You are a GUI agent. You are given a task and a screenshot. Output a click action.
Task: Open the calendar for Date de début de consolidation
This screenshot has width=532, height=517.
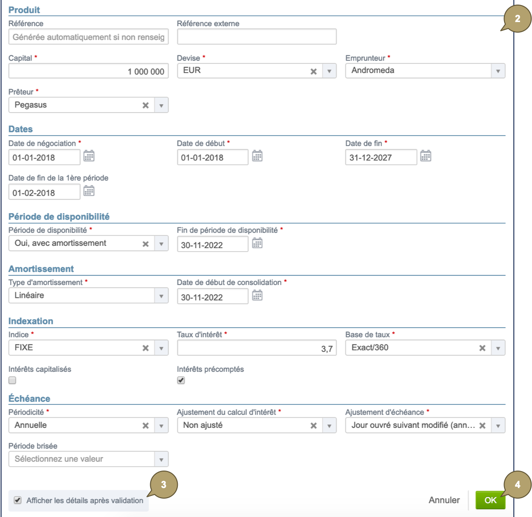pyautogui.click(x=257, y=296)
